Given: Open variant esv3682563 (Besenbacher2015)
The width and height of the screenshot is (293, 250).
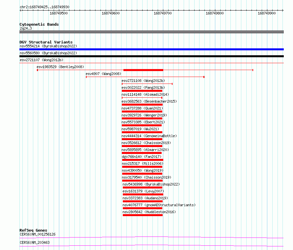Looking at the screenshot, I should (149, 101).
